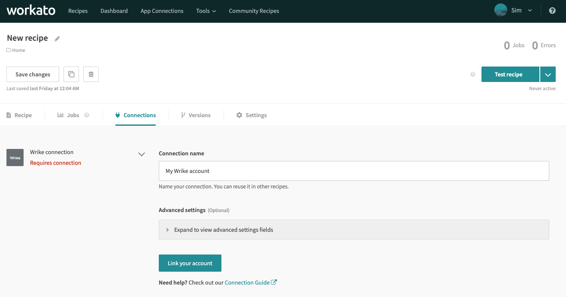This screenshot has width=566, height=297.
Task: Click the Sim user avatar
Action: [x=500, y=10]
